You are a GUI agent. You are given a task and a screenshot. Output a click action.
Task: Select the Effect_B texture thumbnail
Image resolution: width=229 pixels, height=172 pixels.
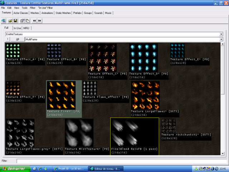click(x=54, y=51)
